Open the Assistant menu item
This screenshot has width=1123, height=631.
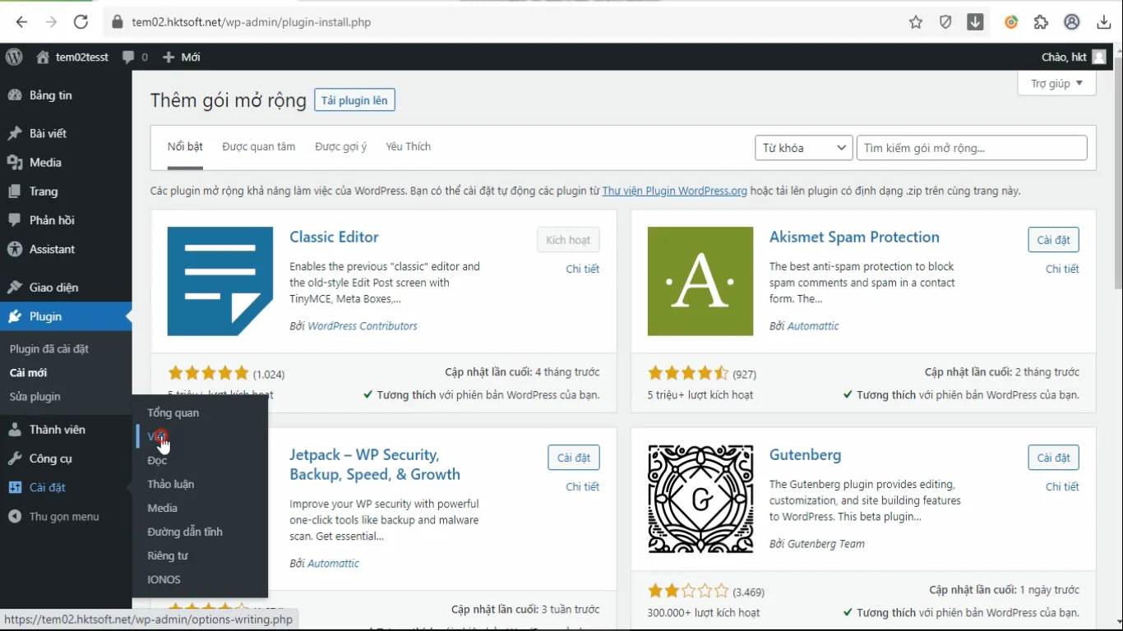click(66, 249)
